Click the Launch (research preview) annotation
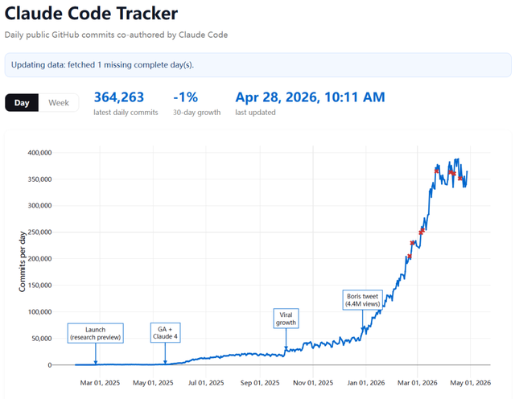Image resolution: width=515 pixels, height=399 pixels. pyautogui.click(x=96, y=333)
